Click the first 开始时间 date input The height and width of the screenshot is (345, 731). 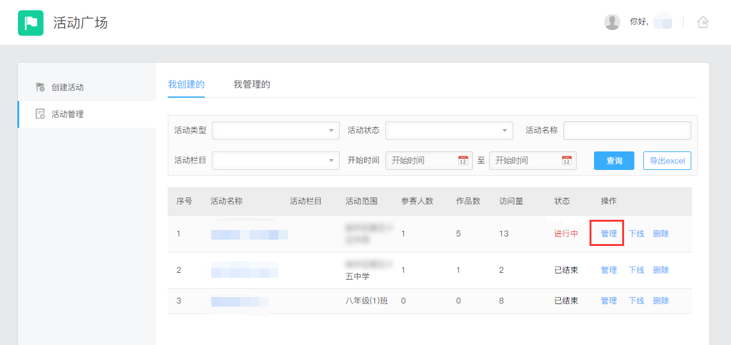pyautogui.click(x=422, y=160)
